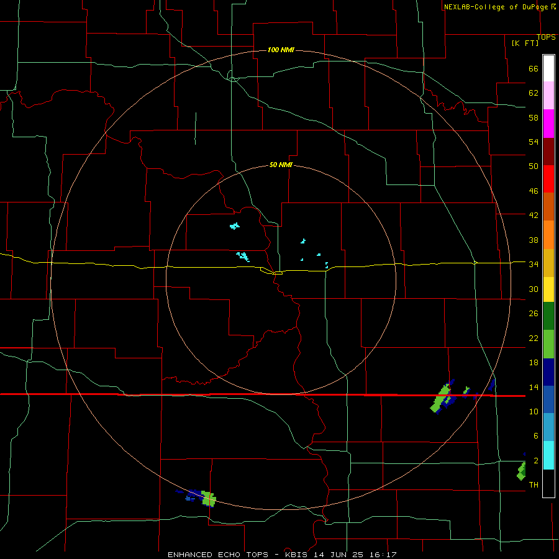559x559 pixels.
Task: Click the TOPS legend title
Action: click(x=546, y=37)
